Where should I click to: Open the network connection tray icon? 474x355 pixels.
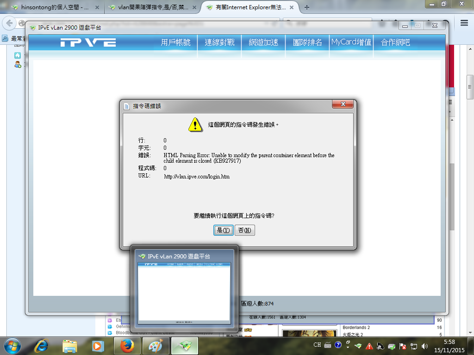413,346
